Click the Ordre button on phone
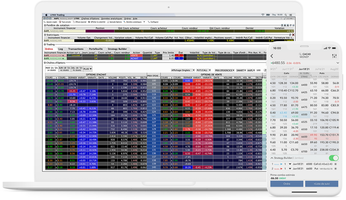The width and height of the screenshot is (346, 200). [287, 184]
